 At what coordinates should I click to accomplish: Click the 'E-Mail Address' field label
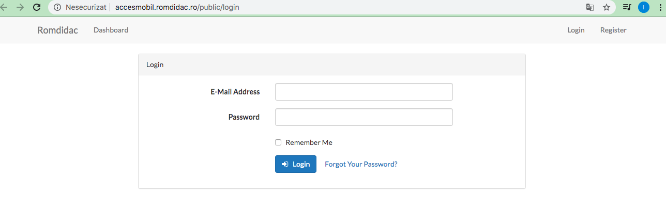coord(235,92)
